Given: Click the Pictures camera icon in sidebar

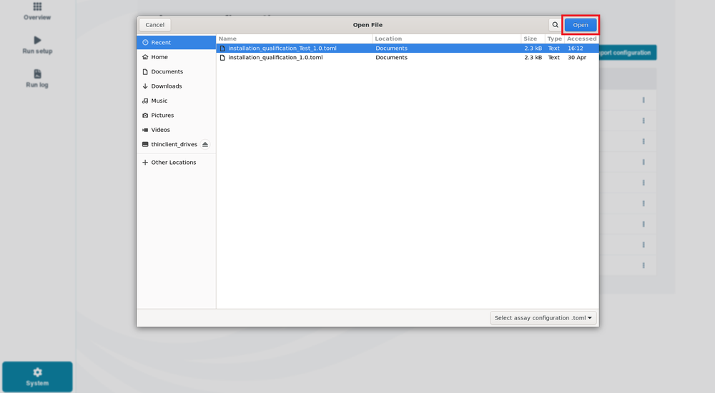Looking at the screenshot, I should click(x=145, y=115).
